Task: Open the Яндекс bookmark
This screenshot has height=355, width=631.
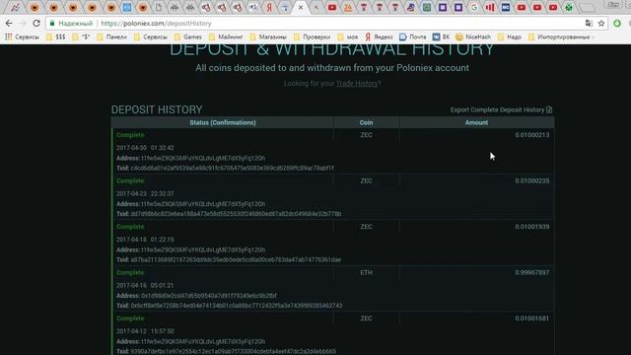Action: click(x=379, y=37)
